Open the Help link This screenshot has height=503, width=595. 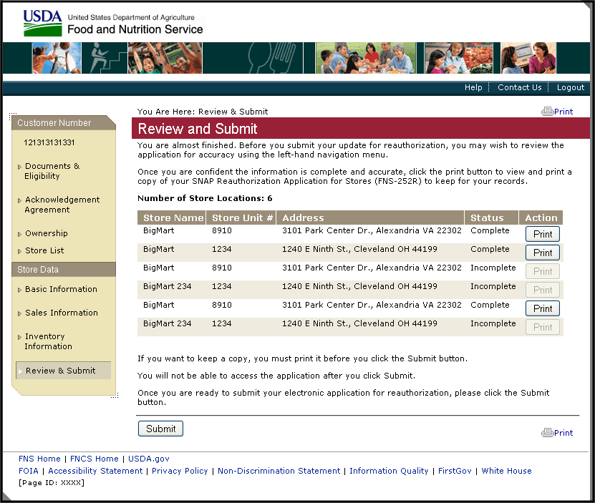point(473,87)
